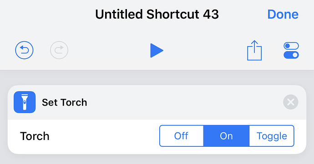Select the On torch option
The image size is (314, 164).
tap(226, 136)
